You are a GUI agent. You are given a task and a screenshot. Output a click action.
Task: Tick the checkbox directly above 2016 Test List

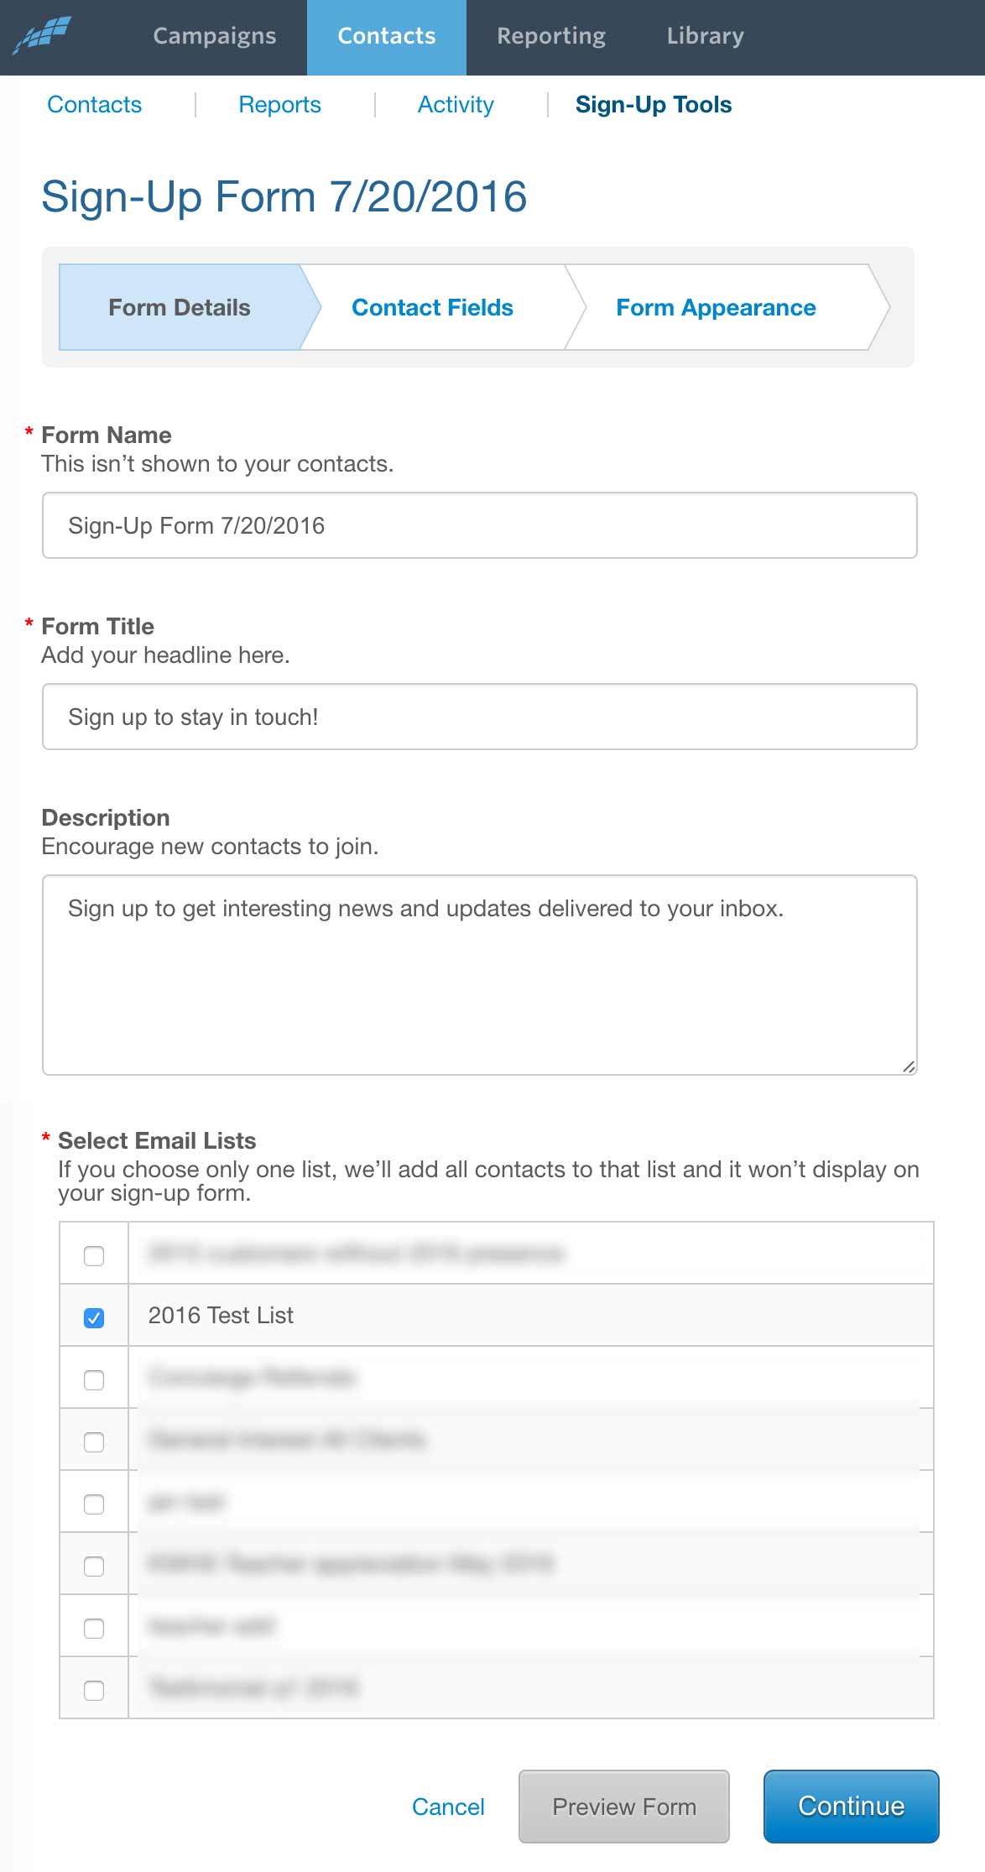point(94,1255)
